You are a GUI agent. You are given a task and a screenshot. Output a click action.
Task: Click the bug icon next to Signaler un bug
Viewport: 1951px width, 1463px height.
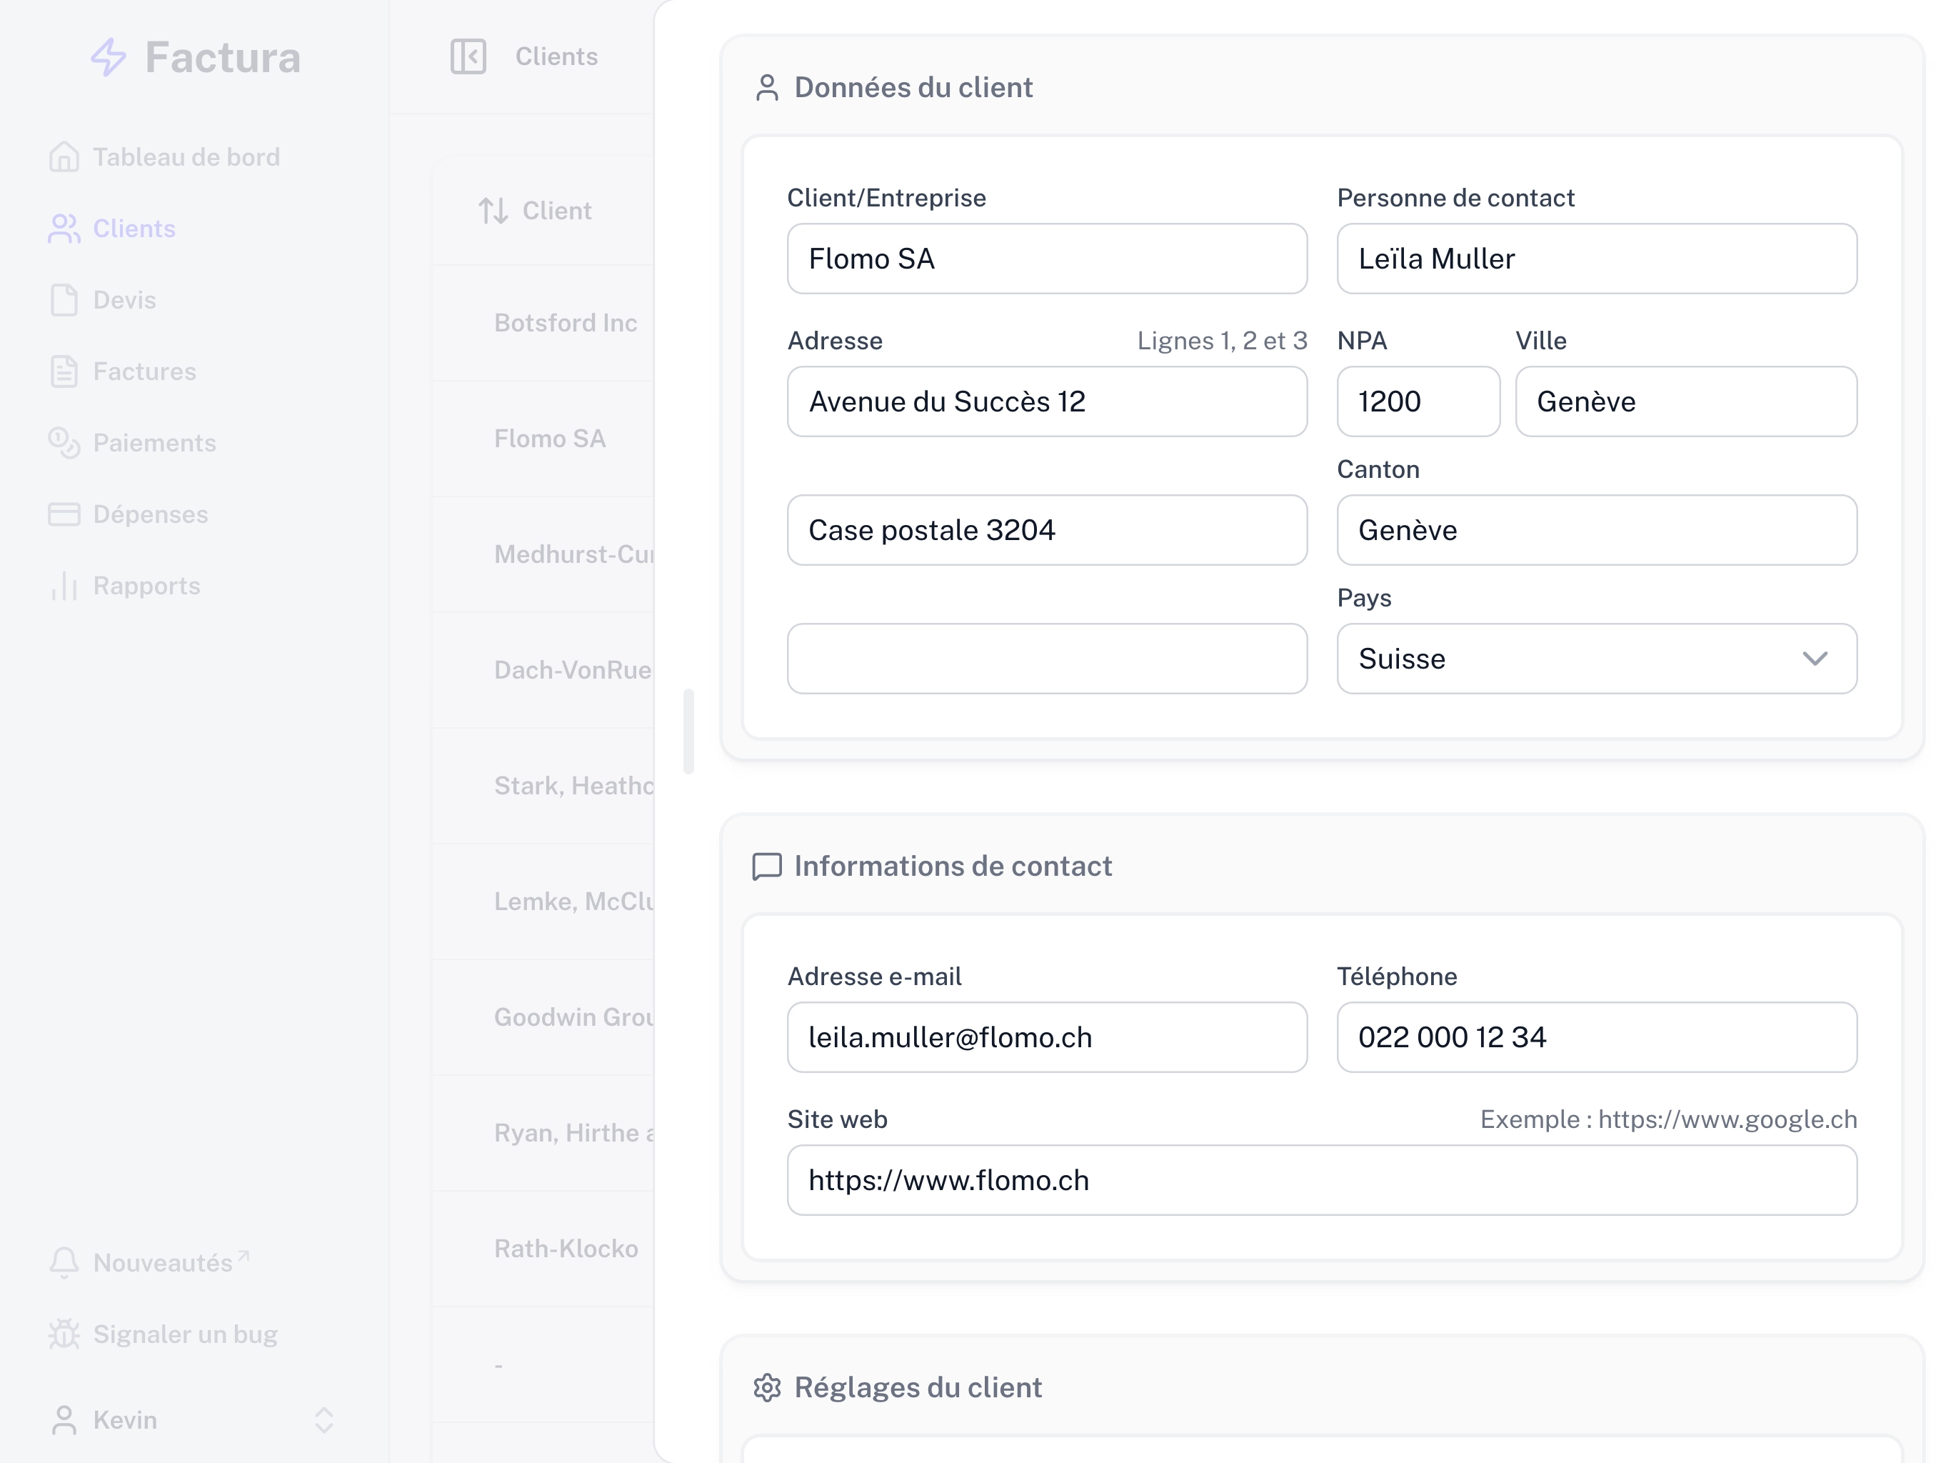[64, 1334]
